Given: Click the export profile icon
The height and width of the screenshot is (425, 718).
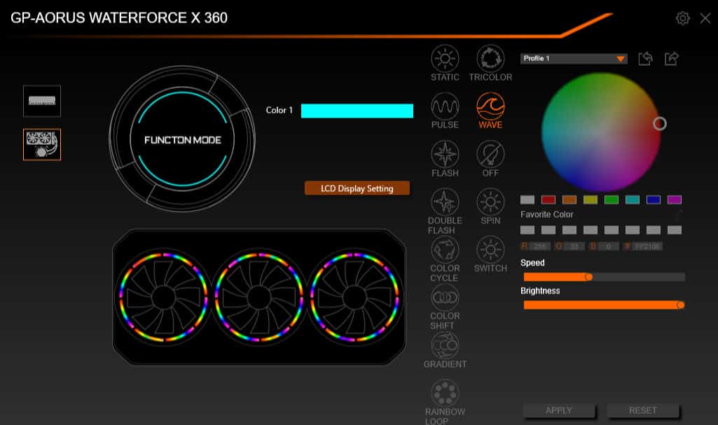Looking at the screenshot, I should (x=672, y=59).
